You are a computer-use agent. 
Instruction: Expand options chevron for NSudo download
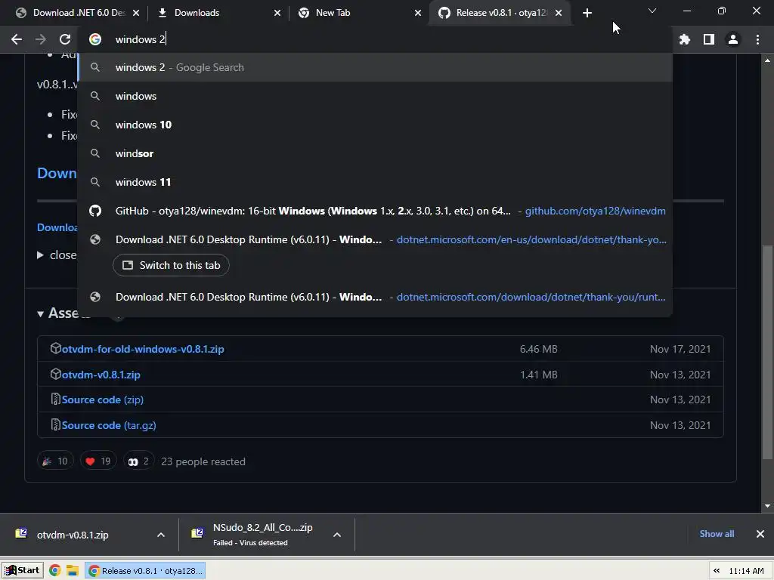click(x=337, y=535)
